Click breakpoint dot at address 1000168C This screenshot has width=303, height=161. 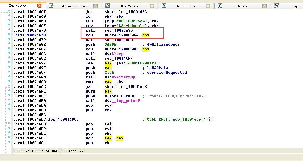[9, 53]
